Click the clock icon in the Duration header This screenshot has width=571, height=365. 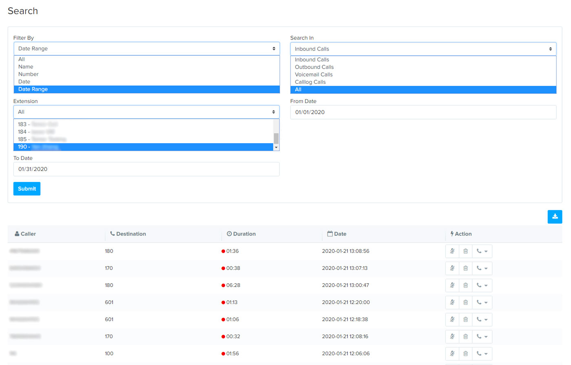point(229,234)
